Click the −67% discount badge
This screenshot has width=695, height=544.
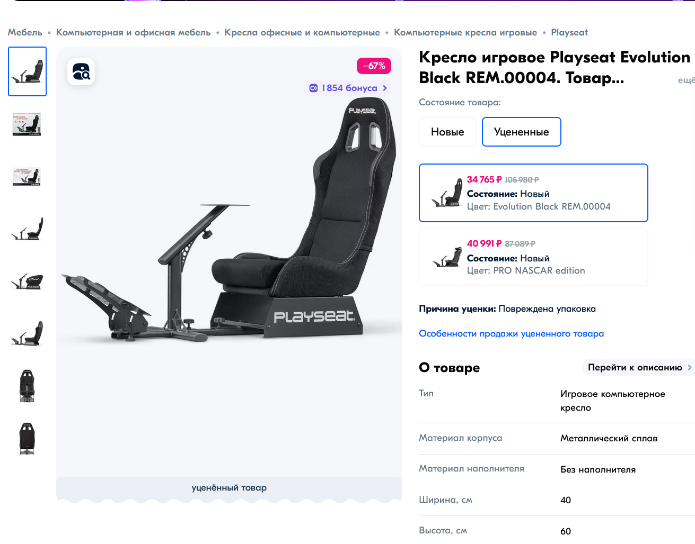(374, 66)
